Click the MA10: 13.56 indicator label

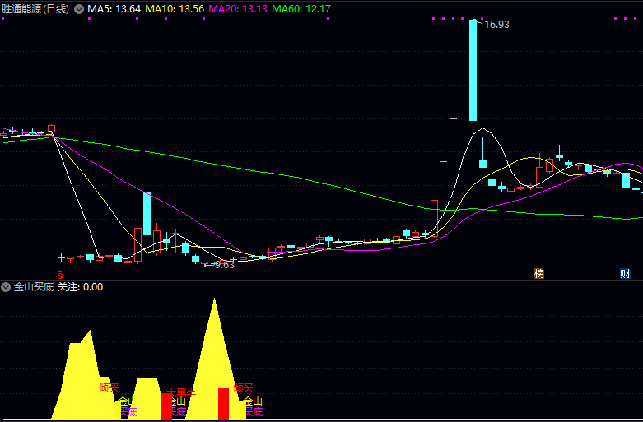(x=175, y=9)
